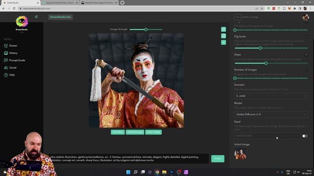
Task: Click the geisha image in the editor
Action: [x=136, y=80]
